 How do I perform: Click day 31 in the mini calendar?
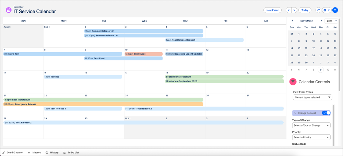click(292, 34)
